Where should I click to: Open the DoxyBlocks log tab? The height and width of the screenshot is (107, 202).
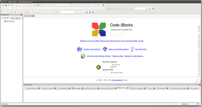click(x=63, y=88)
